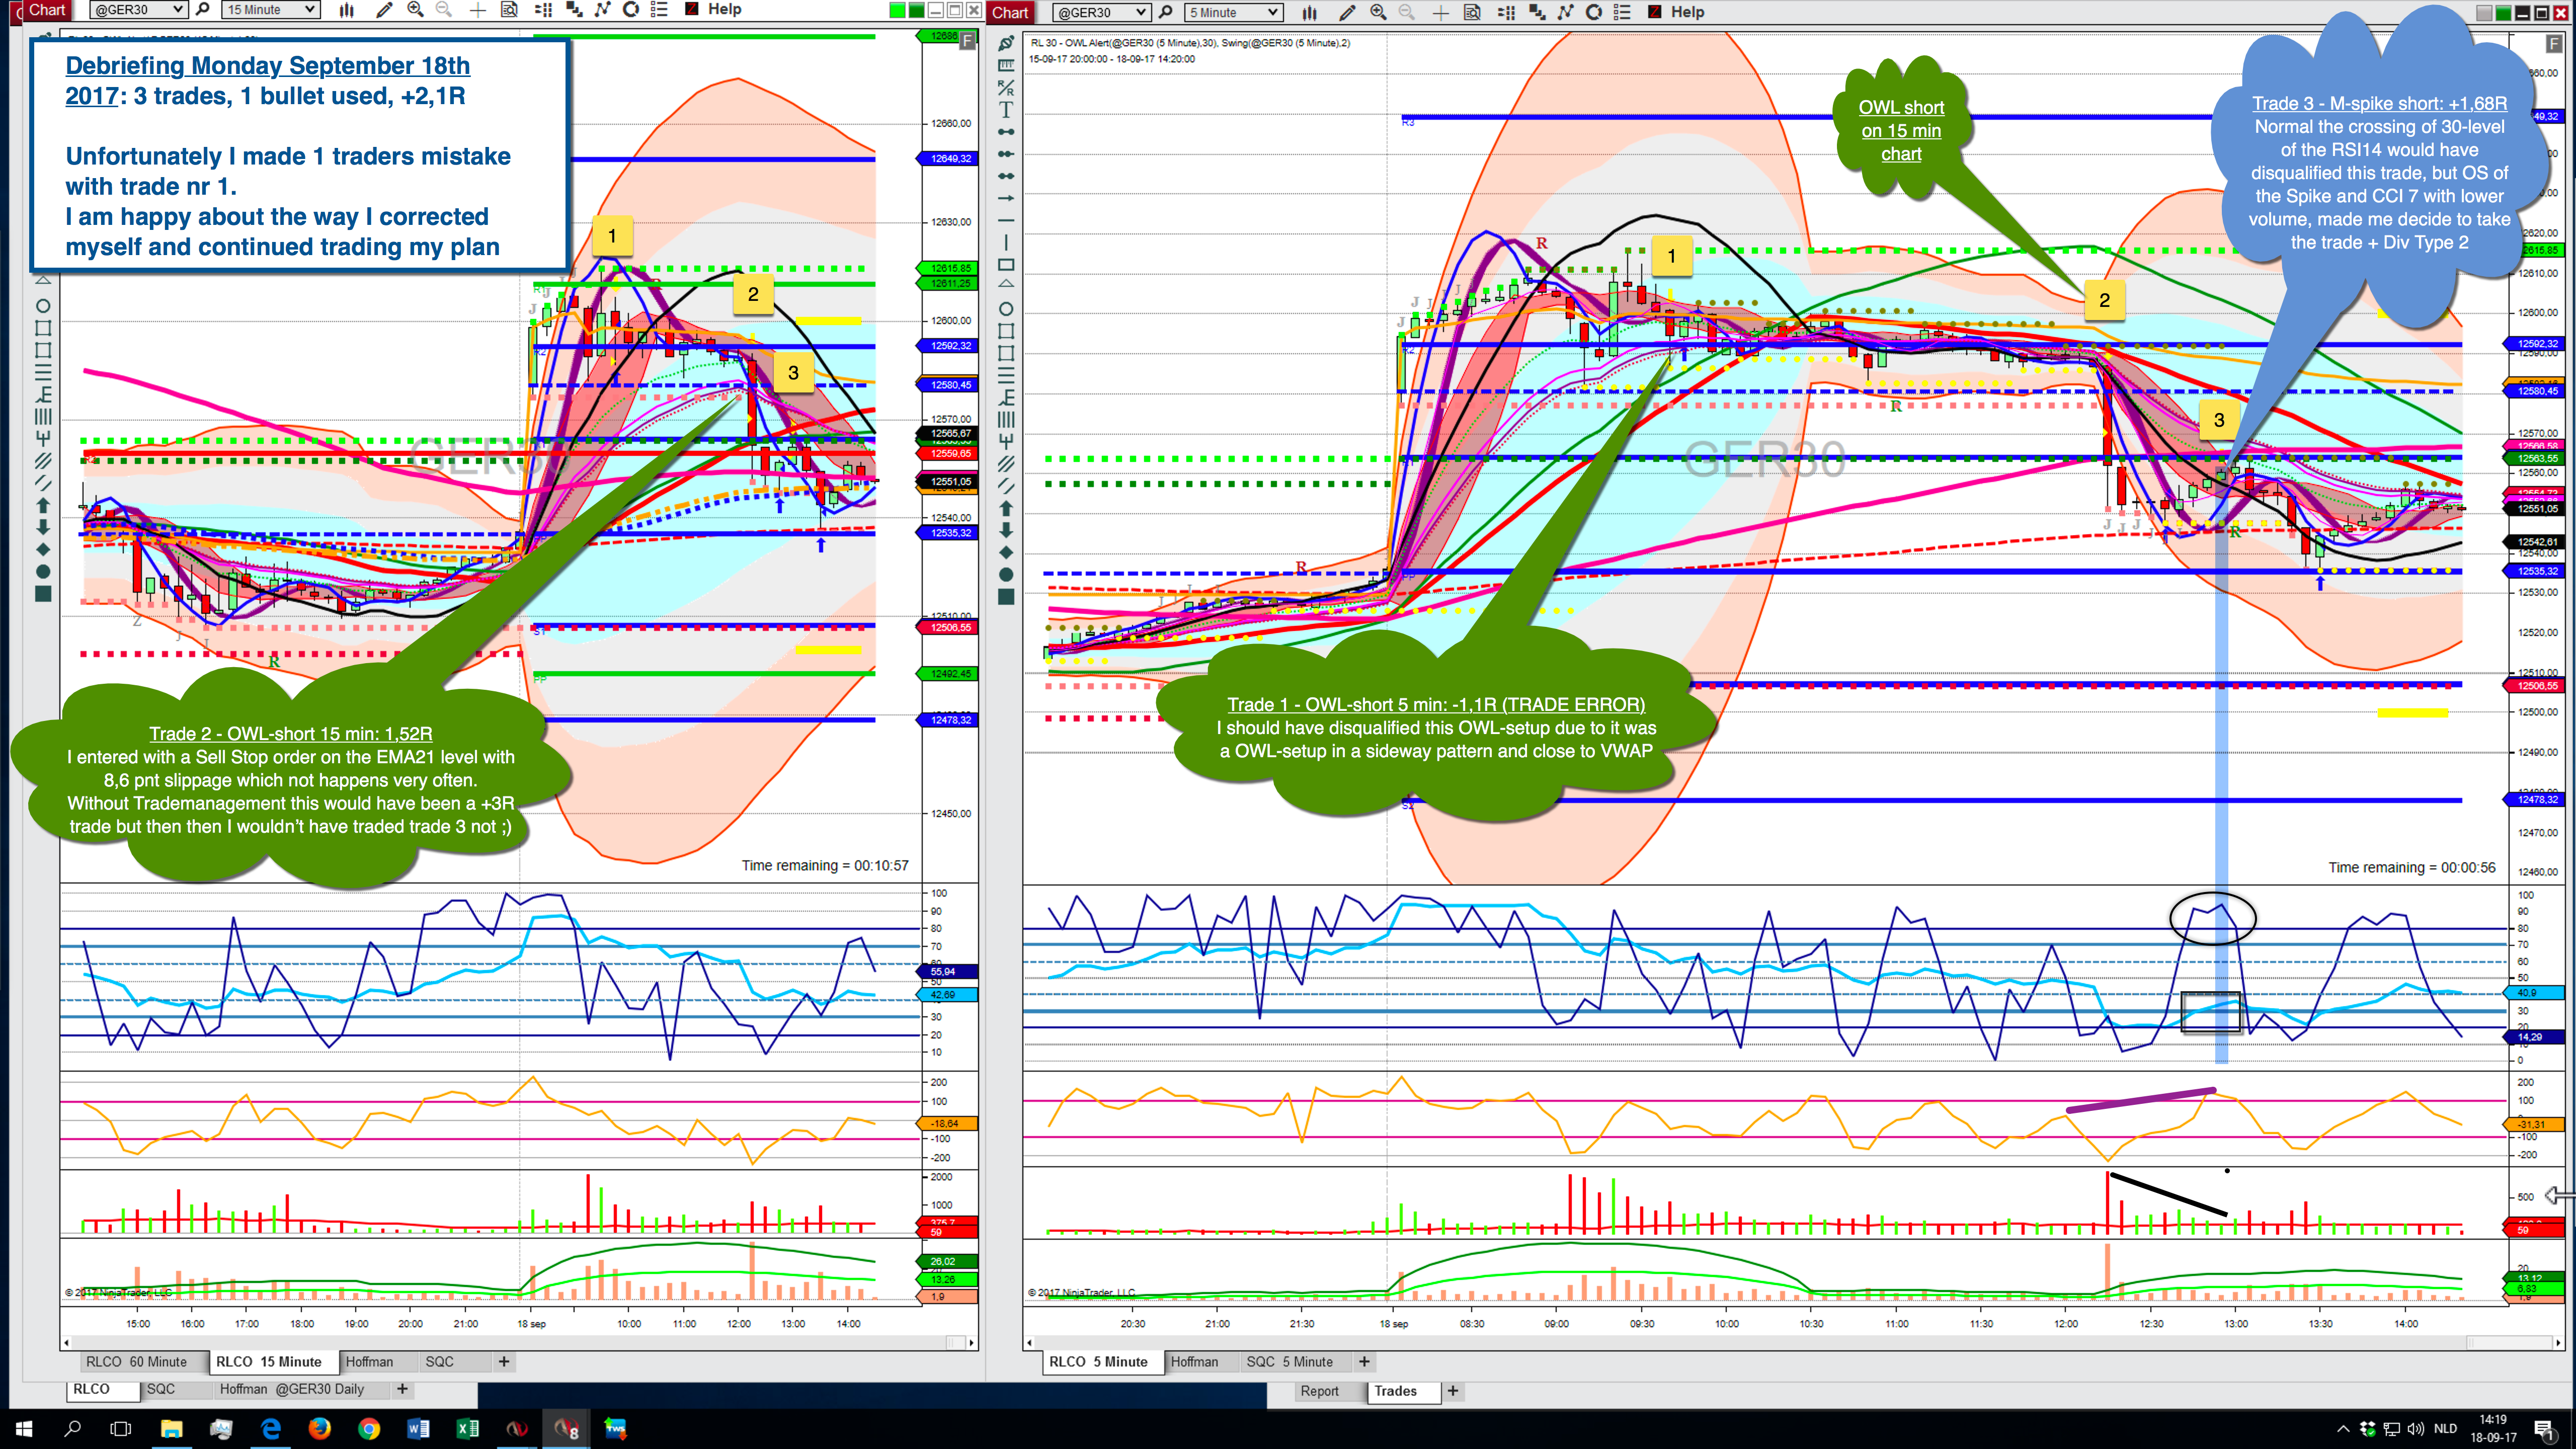The height and width of the screenshot is (1449, 2576).
Task: Select dot marker in 5 Minute chart sidebar
Action: coord(1006,574)
